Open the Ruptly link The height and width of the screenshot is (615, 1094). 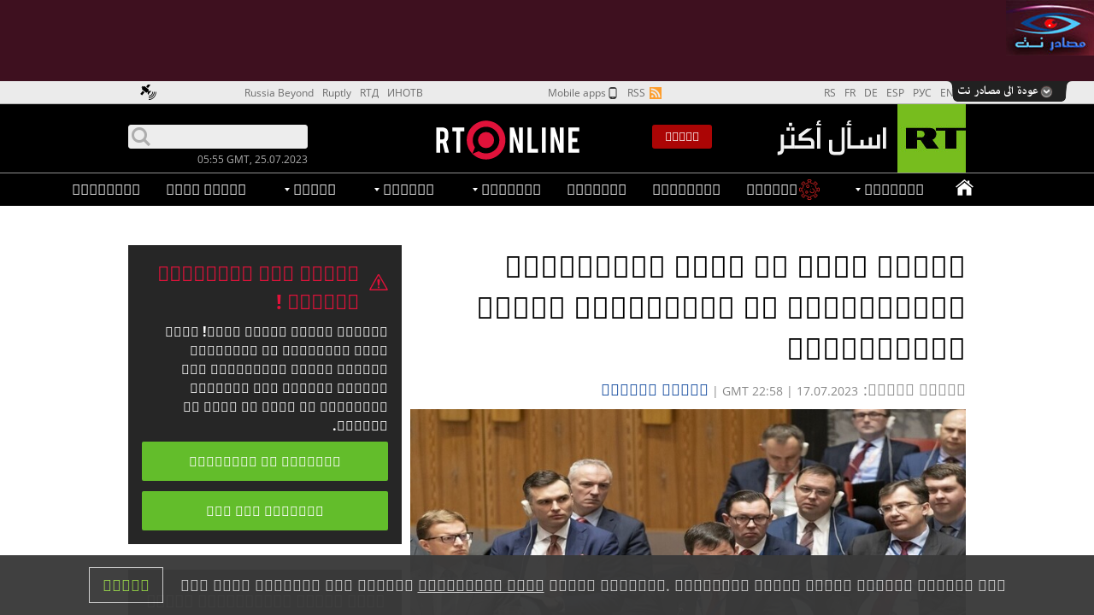pyautogui.click(x=337, y=93)
